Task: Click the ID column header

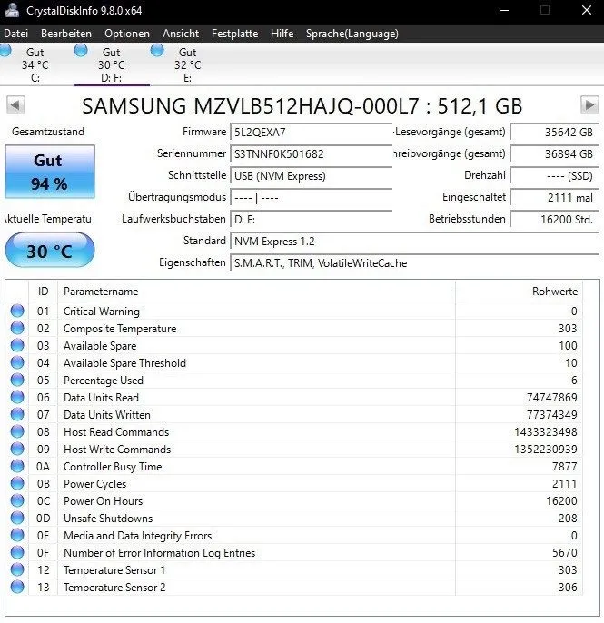Action: (x=43, y=292)
